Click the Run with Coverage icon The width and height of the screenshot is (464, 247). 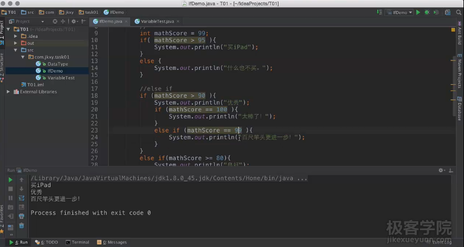click(435, 12)
